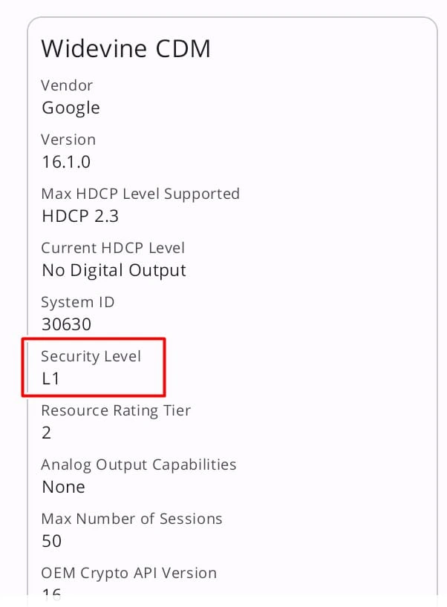447x607 pixels.
Task: Tap the System ID label
Action: point(78,302)
